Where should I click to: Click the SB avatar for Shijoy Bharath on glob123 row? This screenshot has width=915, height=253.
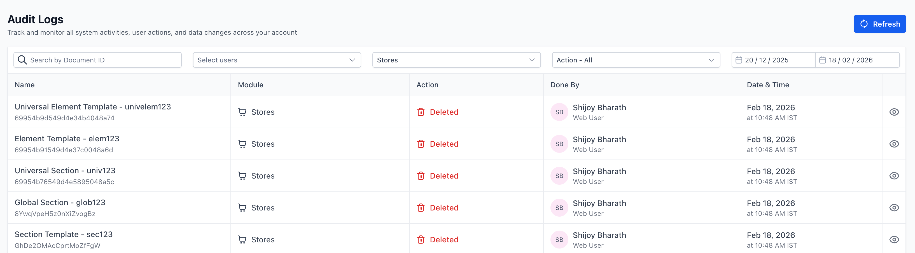click(x=559, y=208)
